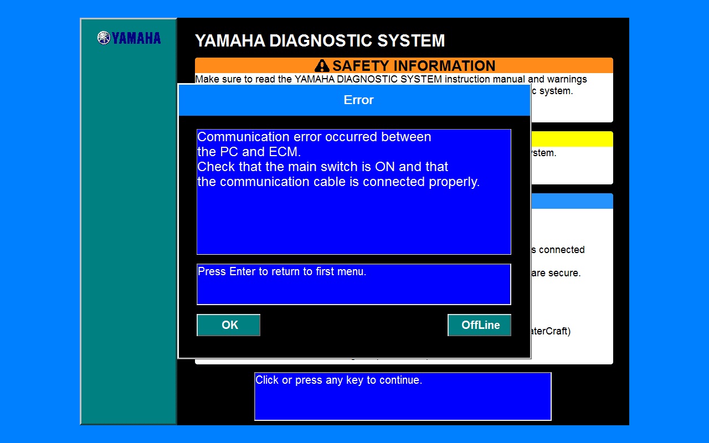Click the YAMAHA wordmark in the sidebar
This screenshot has width=709, height=443.
136,38
